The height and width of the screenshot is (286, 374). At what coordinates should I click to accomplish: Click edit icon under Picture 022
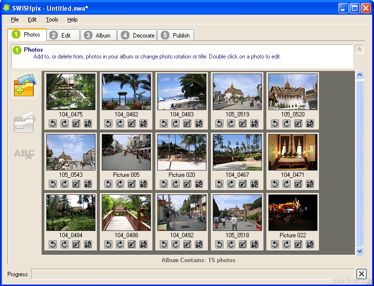coord(298,244)
